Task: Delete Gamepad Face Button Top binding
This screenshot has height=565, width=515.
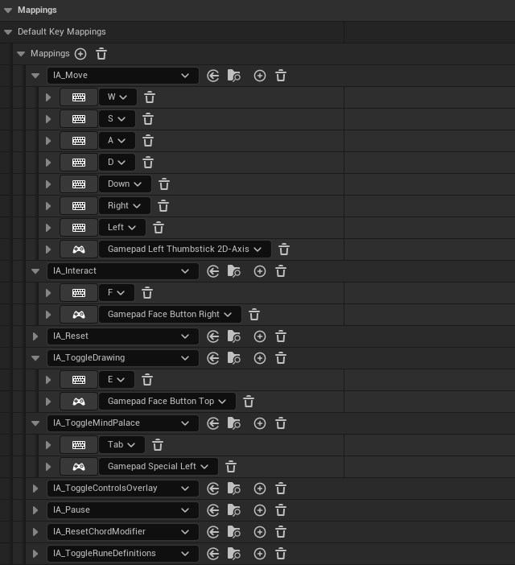Action: coord(249,402)
